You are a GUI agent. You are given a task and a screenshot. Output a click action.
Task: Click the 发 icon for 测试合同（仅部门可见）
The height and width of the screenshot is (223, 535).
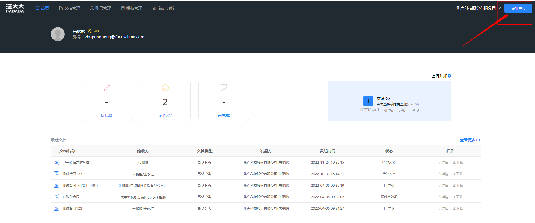(x=56, y=185)
